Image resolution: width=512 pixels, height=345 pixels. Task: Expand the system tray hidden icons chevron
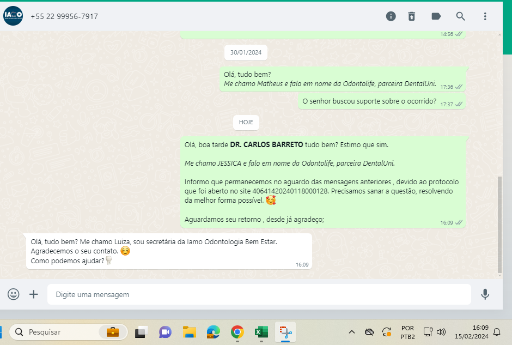pyautogui.click(x=352, y=332)
